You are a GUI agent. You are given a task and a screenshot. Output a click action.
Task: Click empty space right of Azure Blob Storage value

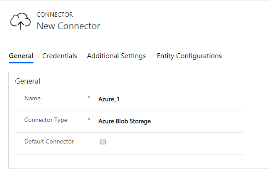tap(197, 121)
